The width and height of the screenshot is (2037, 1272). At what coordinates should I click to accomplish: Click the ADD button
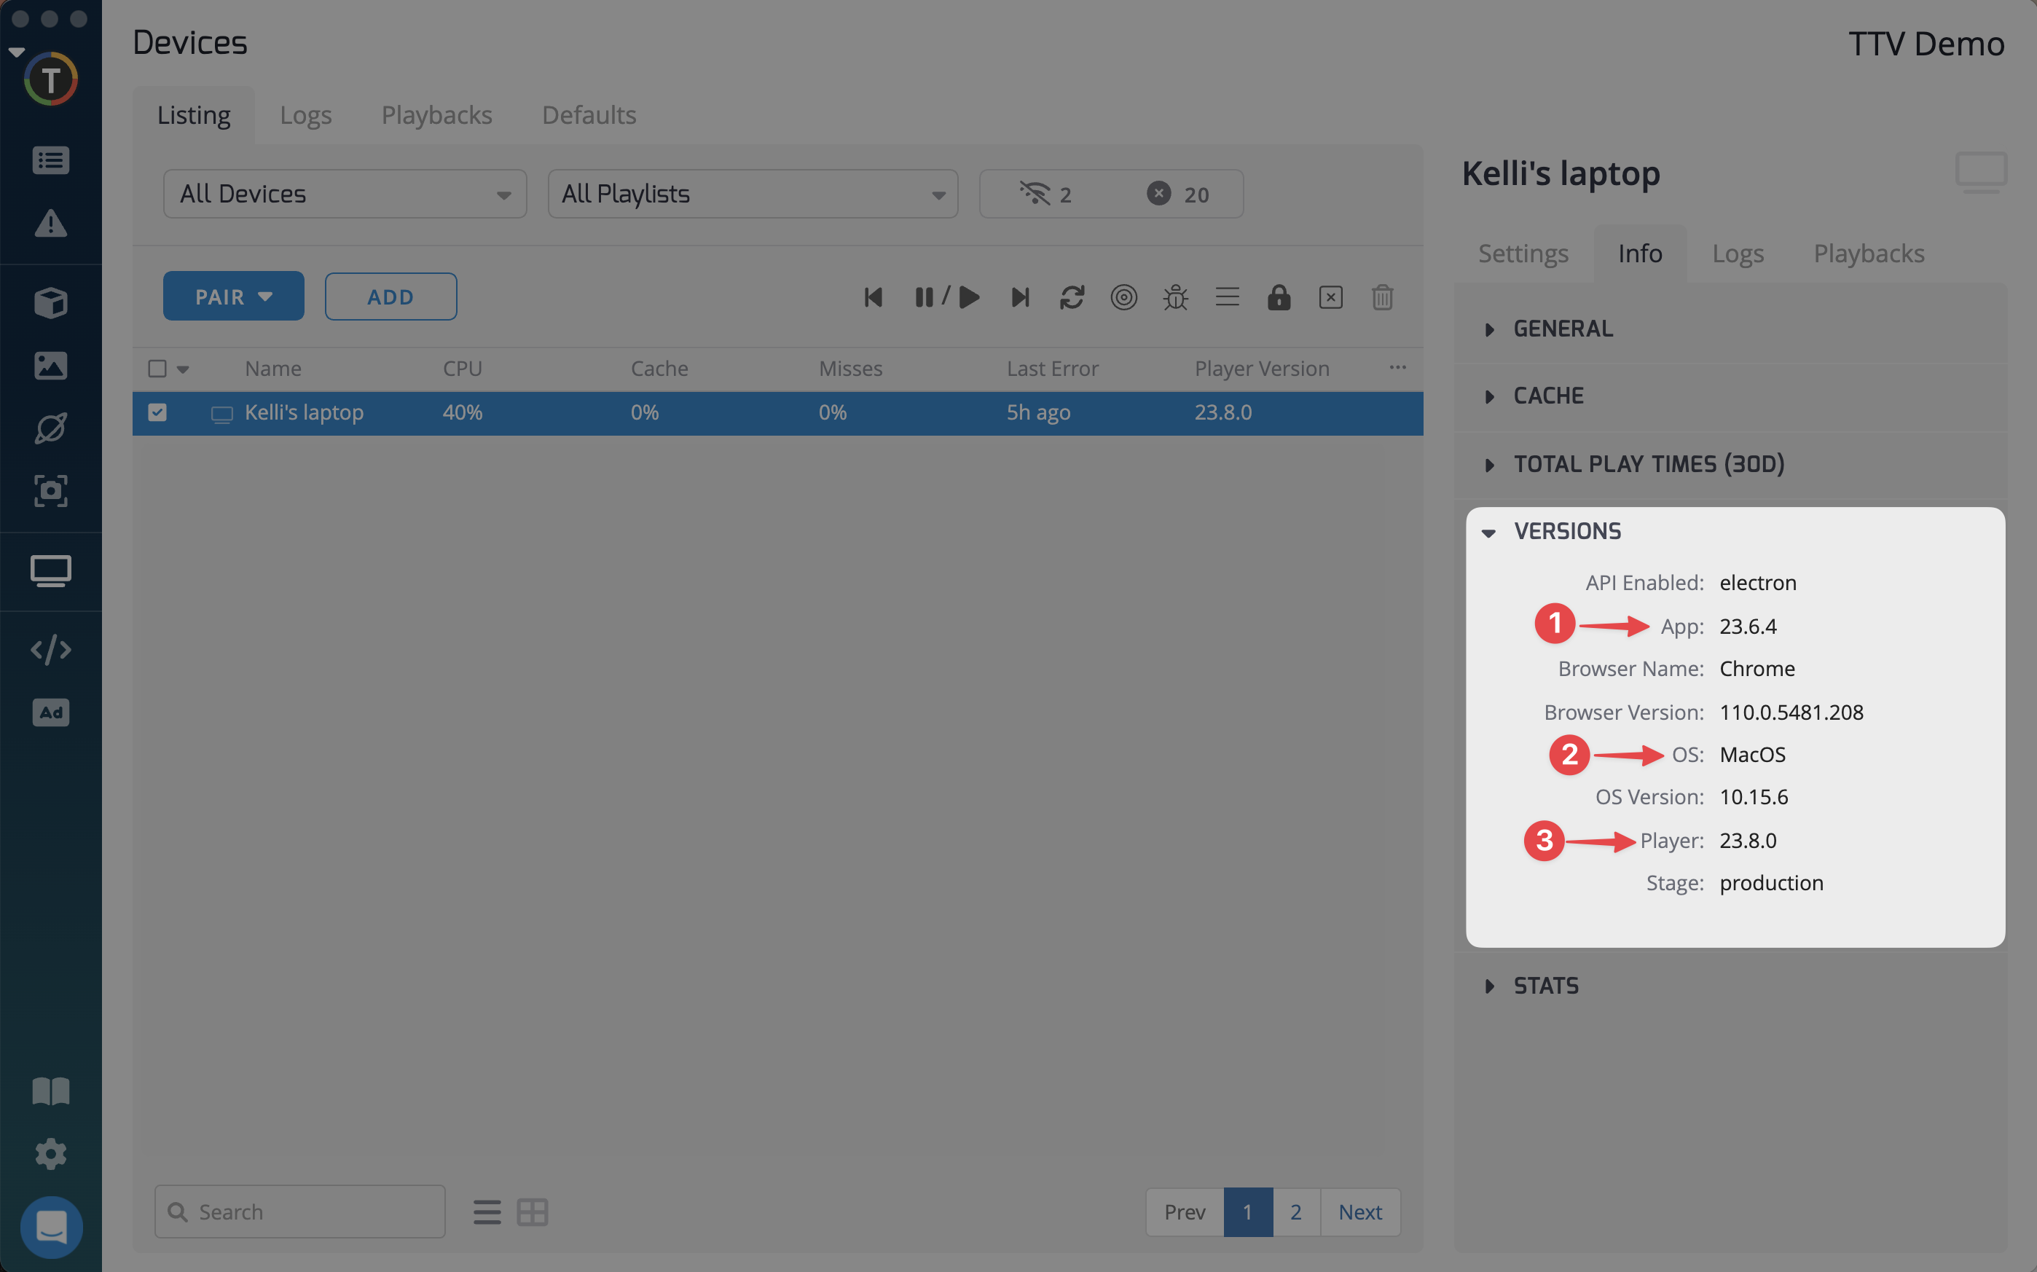[390, 297]
